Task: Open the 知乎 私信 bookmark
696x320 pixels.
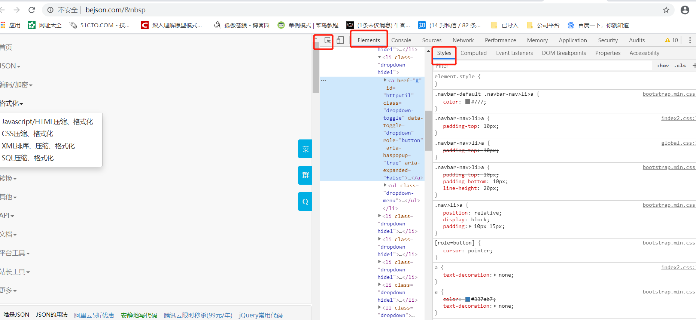Action: tap(450, 25)
